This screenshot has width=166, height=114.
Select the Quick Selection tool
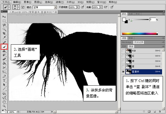point(4,29)
